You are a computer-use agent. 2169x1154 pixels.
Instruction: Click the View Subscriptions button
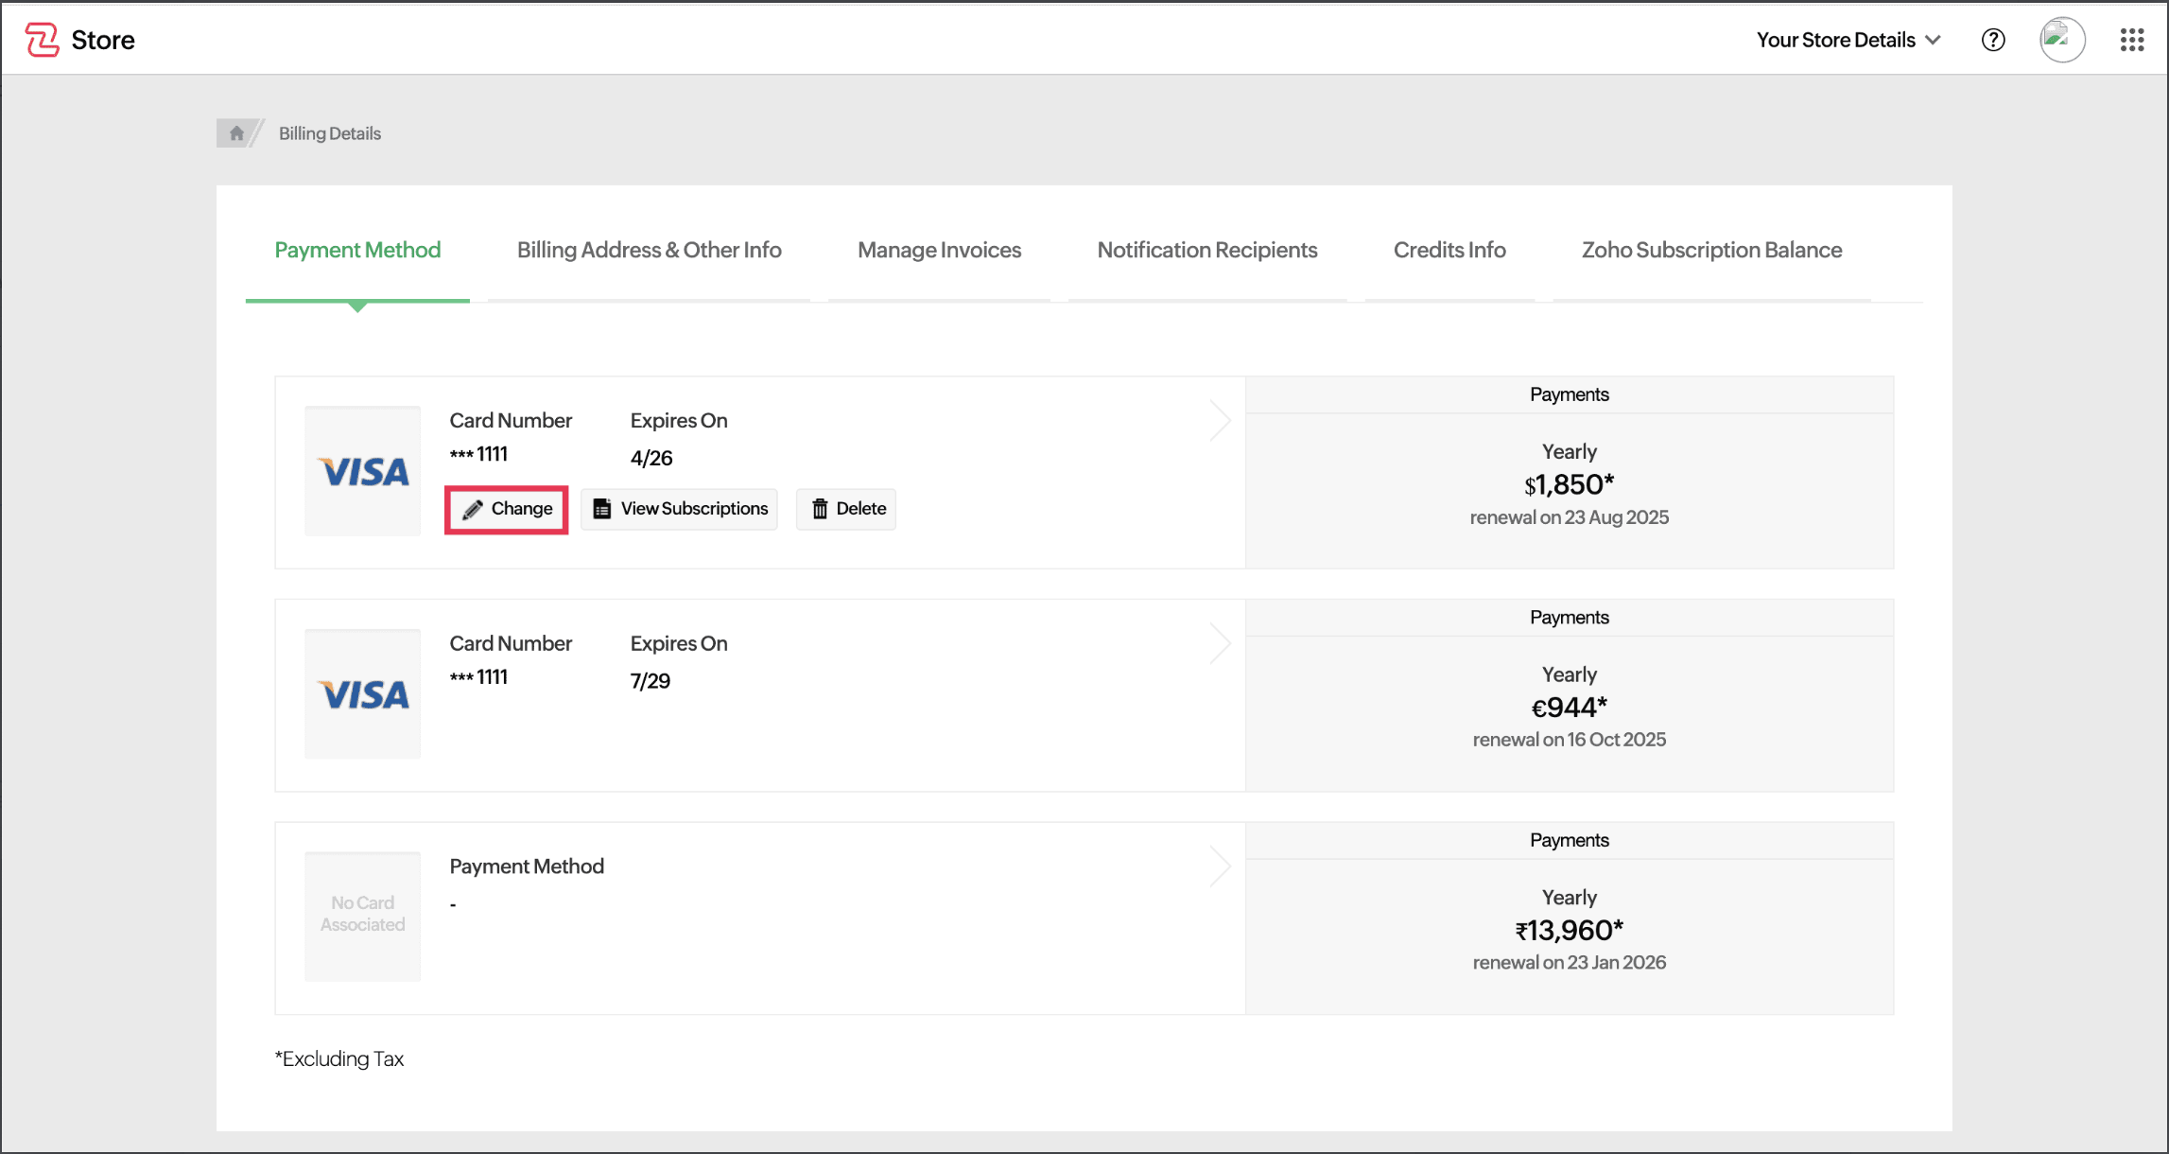click(680, 509)
